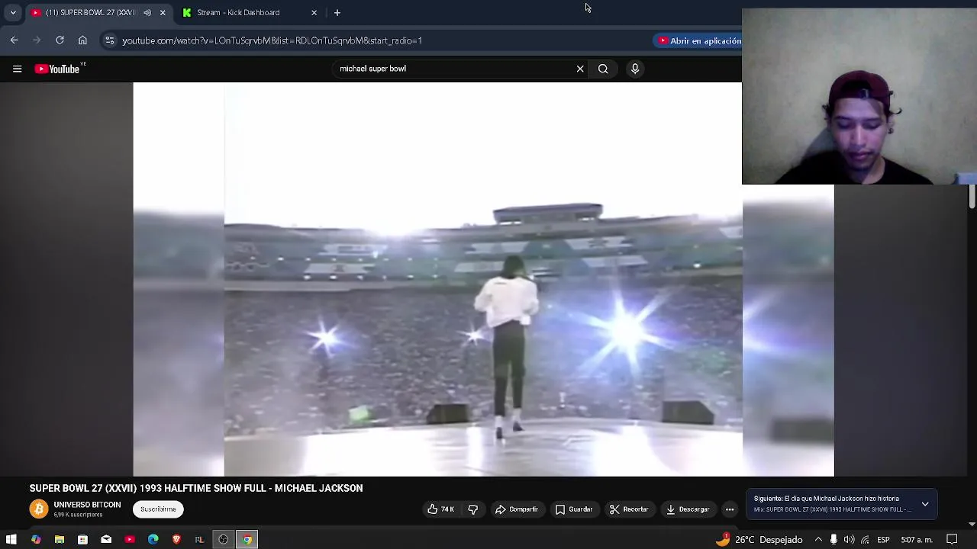Close the SUPER BOWL 27 tab
977x549 pixels.
pyautogui.click(x=163, y=12)
